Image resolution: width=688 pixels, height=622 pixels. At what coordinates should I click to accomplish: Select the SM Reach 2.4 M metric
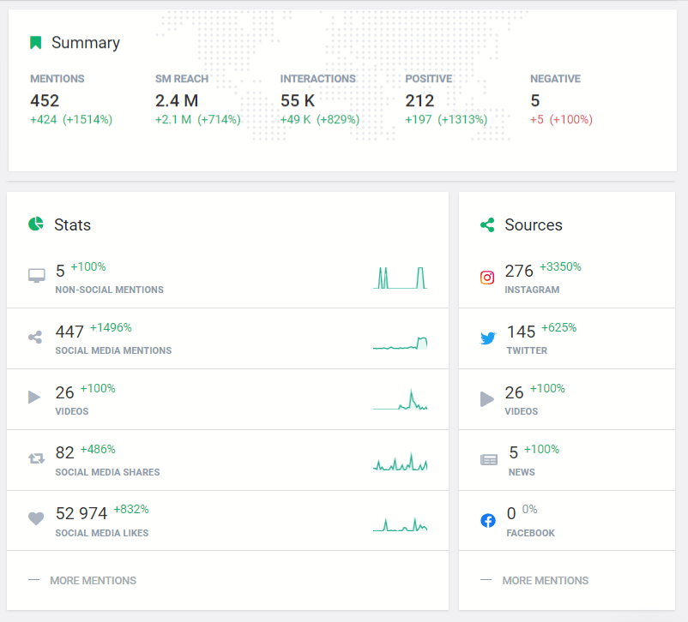(177, 100)
